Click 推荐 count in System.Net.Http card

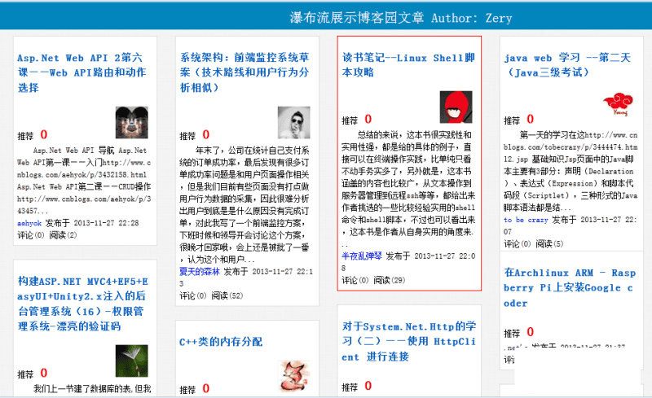[368, 386]
